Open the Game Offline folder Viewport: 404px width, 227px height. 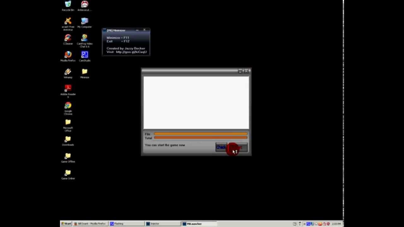click(x=68, y=158)
